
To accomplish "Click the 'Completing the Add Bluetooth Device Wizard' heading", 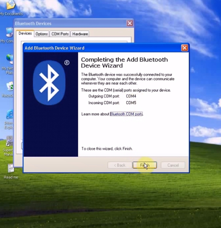I will pyautogui.click(x=124, y=63).
